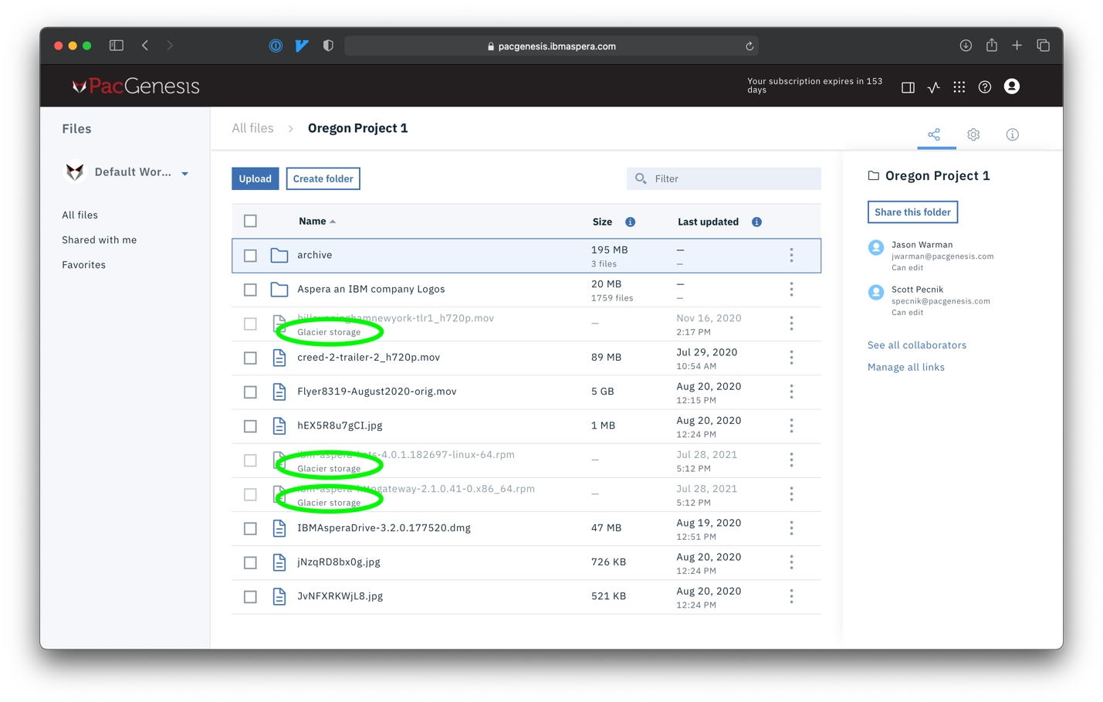This screenshot has width=1103, height=702.
Task: Click the Last updated column header
Action: [708, 222]
